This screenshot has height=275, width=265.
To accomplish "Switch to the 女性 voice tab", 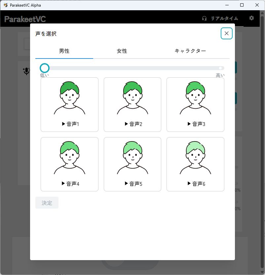I will click(x=122, y=51).
